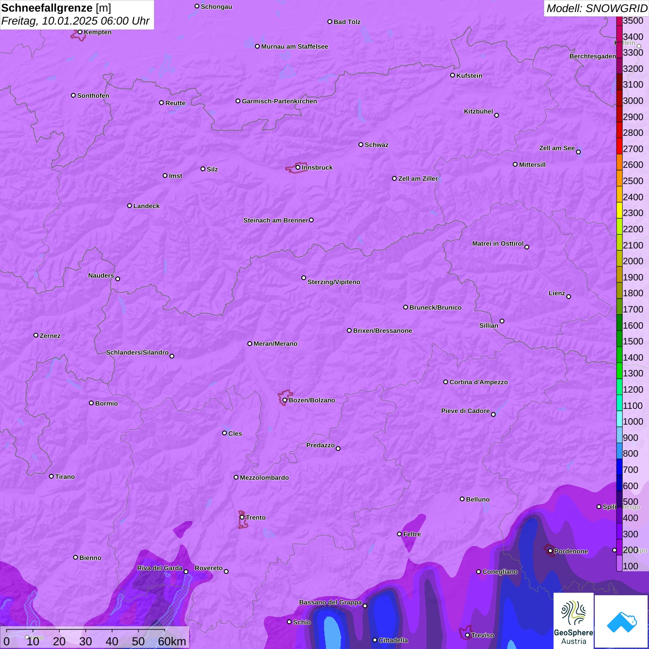Click the Trento city label

coord(256,517)
